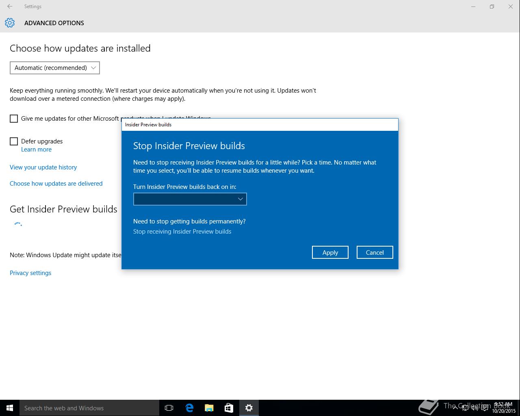Check the Defer upgrades box
The width and height of the screenshot is (520, 416).
pyautogui.click(x=14, y=141)
